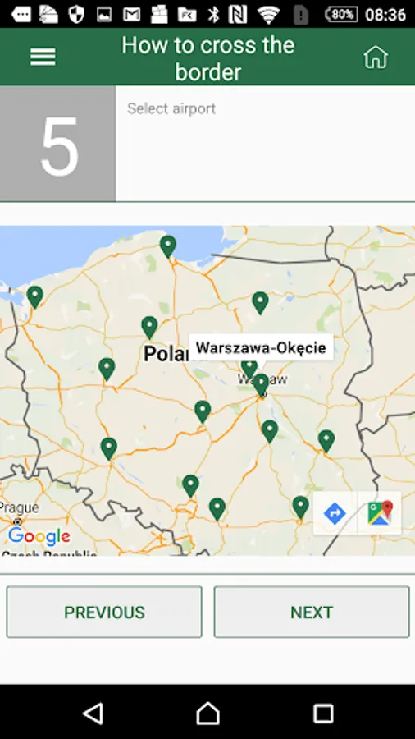Open Google Maps directions arrow icon

[x=335, y=513]
